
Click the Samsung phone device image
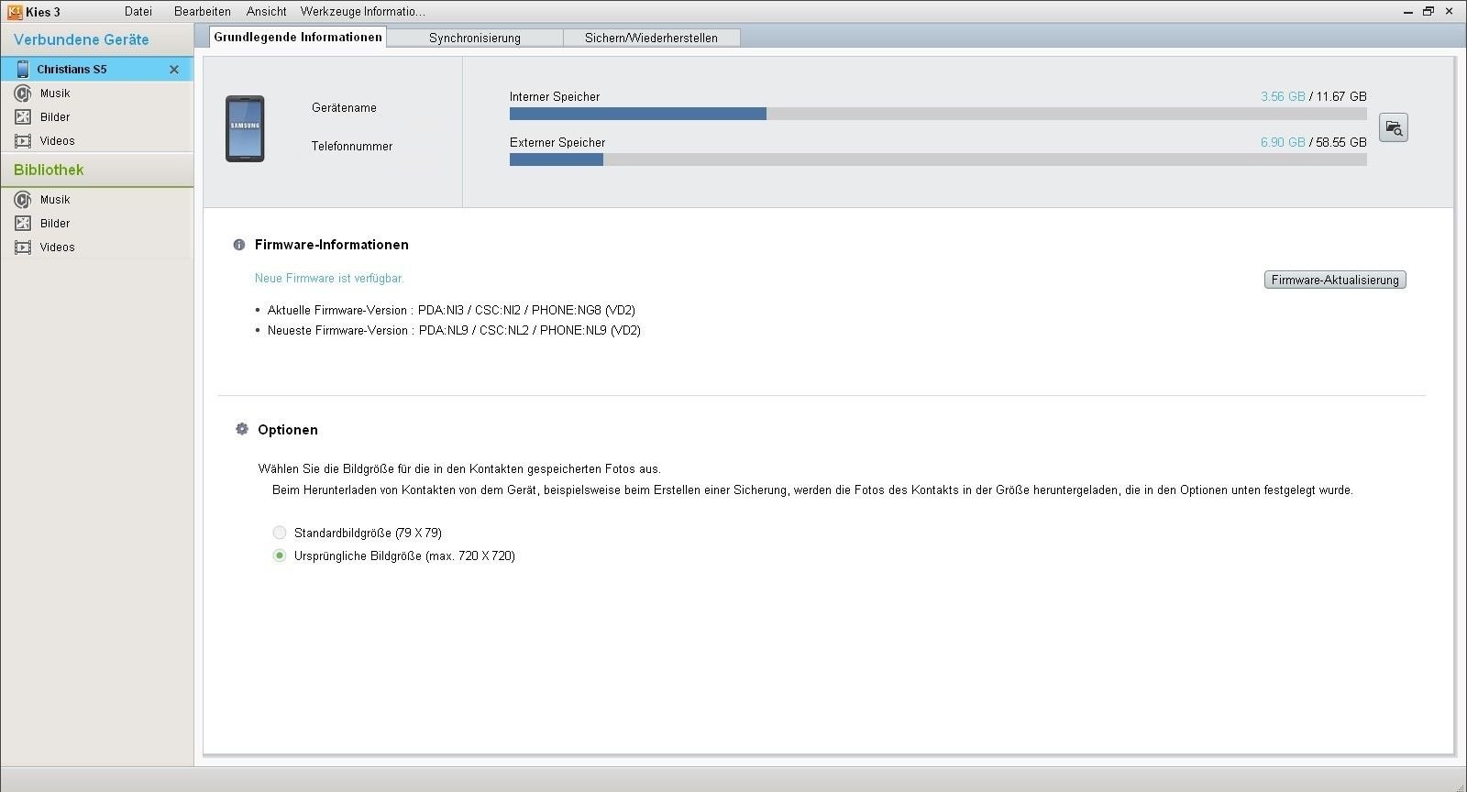(x=245, y=129)
